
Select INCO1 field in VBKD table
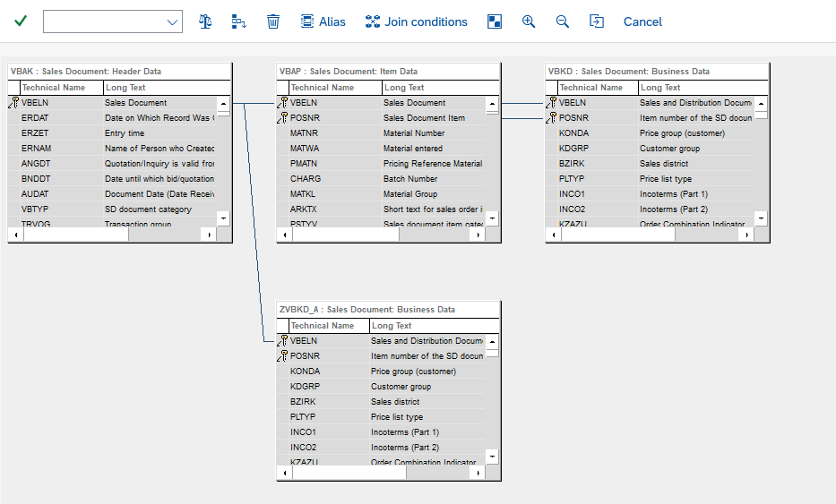tap(650, 194)
